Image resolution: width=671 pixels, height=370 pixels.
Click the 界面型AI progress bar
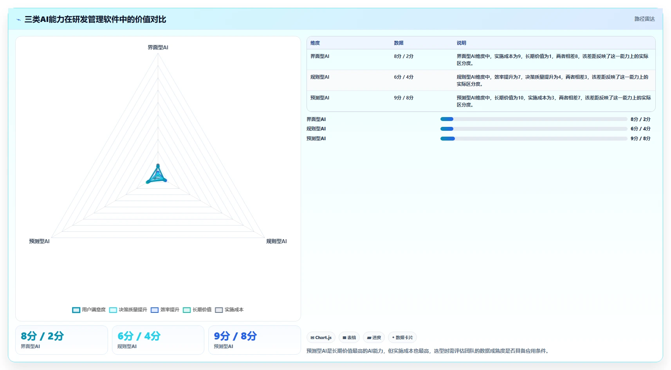coord(534,119)
